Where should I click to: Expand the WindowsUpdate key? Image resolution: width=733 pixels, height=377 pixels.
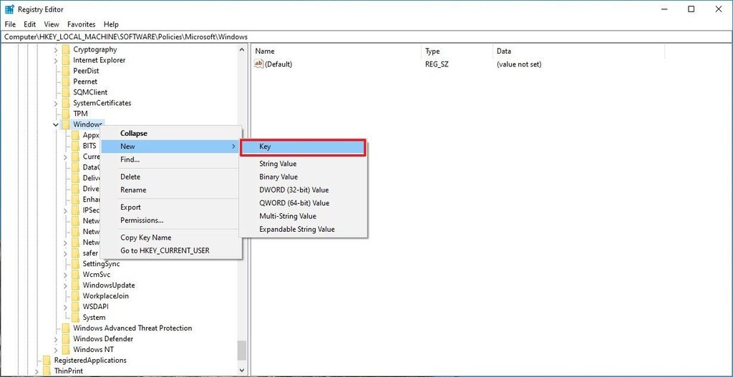[x=65, y=285]
